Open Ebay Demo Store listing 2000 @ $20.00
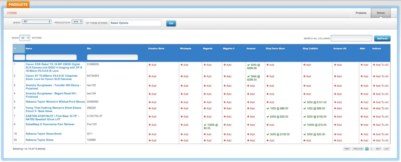The height and width of the screenshot is (162, 401). pos(277,117)
